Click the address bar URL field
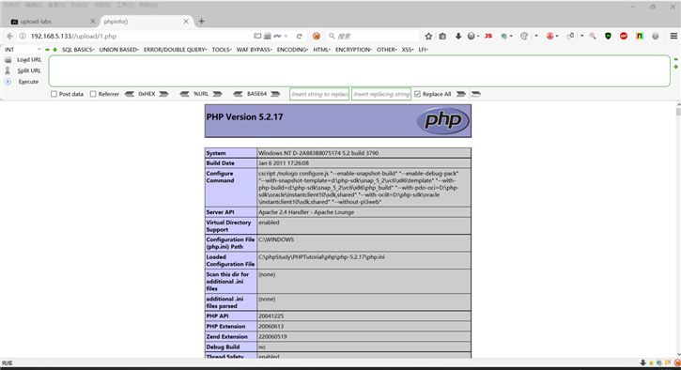Viewport: 681px width, 370px height. (x=139, y=36)
